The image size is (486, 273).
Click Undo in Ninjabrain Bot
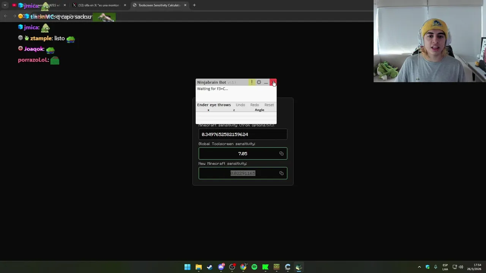point(240,105)
